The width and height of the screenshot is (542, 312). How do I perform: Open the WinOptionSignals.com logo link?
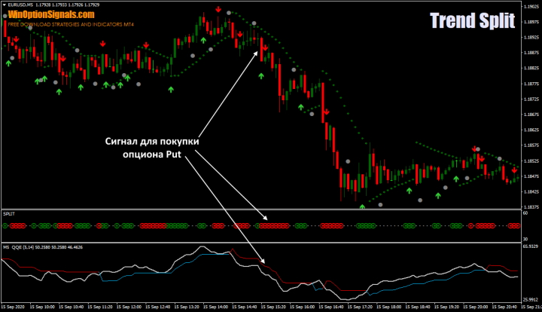click(x=51, y=14)
